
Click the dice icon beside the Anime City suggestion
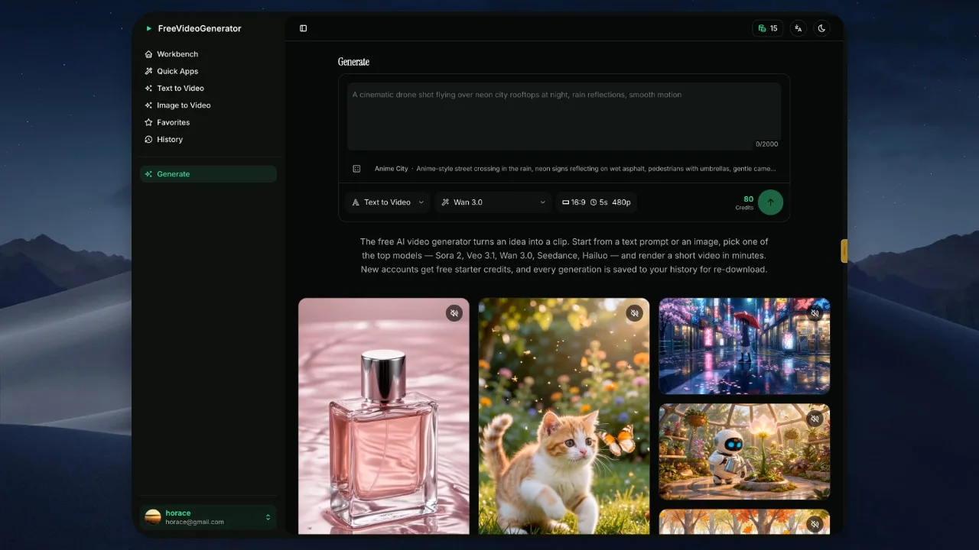[x=356, y=169]
